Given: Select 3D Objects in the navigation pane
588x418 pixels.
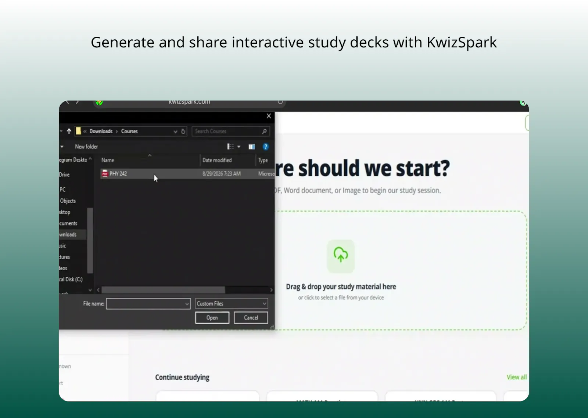Looking at the screenshot, I should point(68,201).
